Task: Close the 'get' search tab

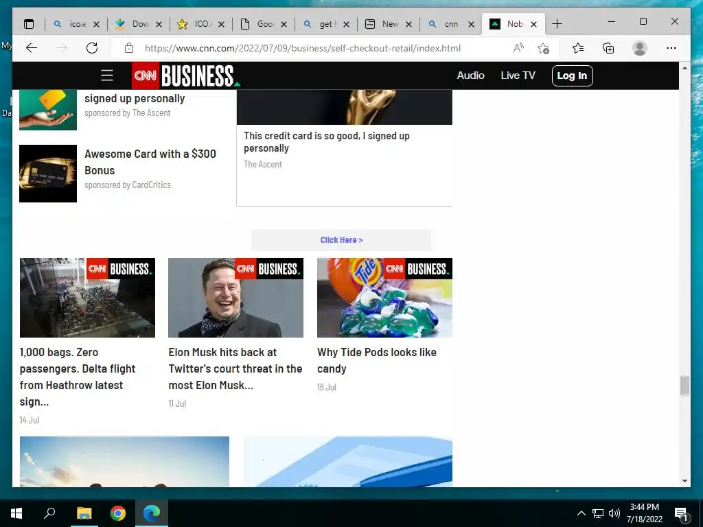Action: click(x=346, y=24)
